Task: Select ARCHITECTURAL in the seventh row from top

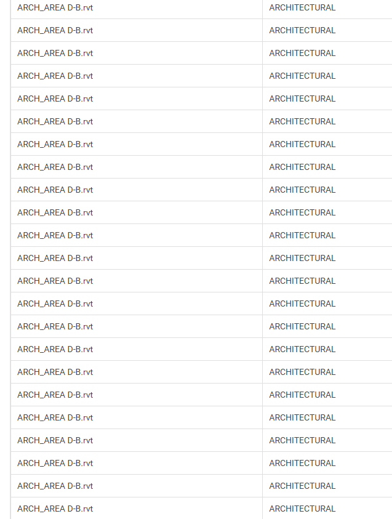Action: click(302, 144)
